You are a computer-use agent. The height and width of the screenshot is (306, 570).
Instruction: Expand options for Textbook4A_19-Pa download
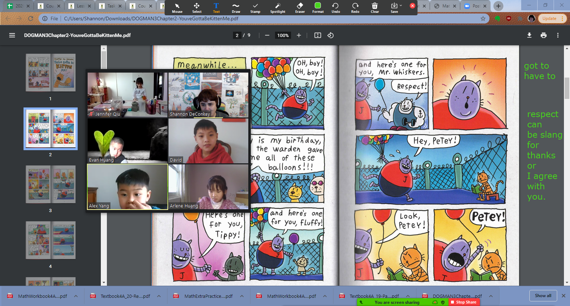(x=408, y=296)
